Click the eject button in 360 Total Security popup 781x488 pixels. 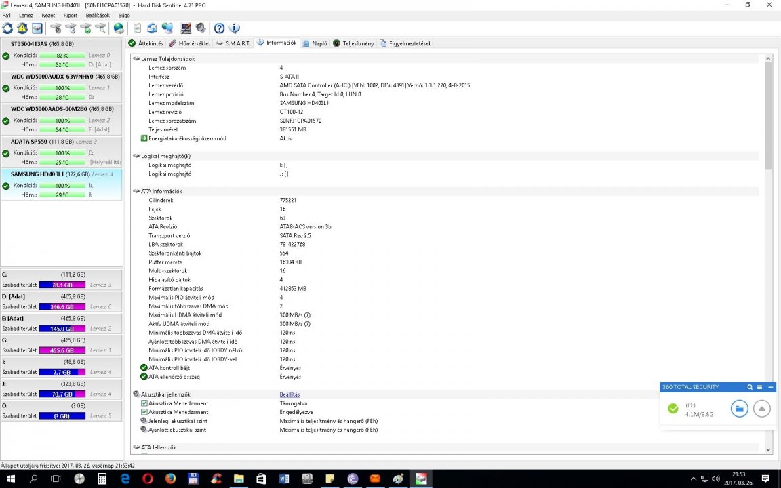coord(761,409)
